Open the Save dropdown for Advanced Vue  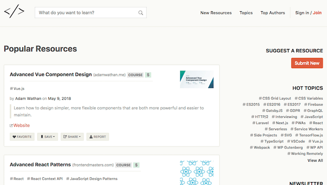(47, 137)
